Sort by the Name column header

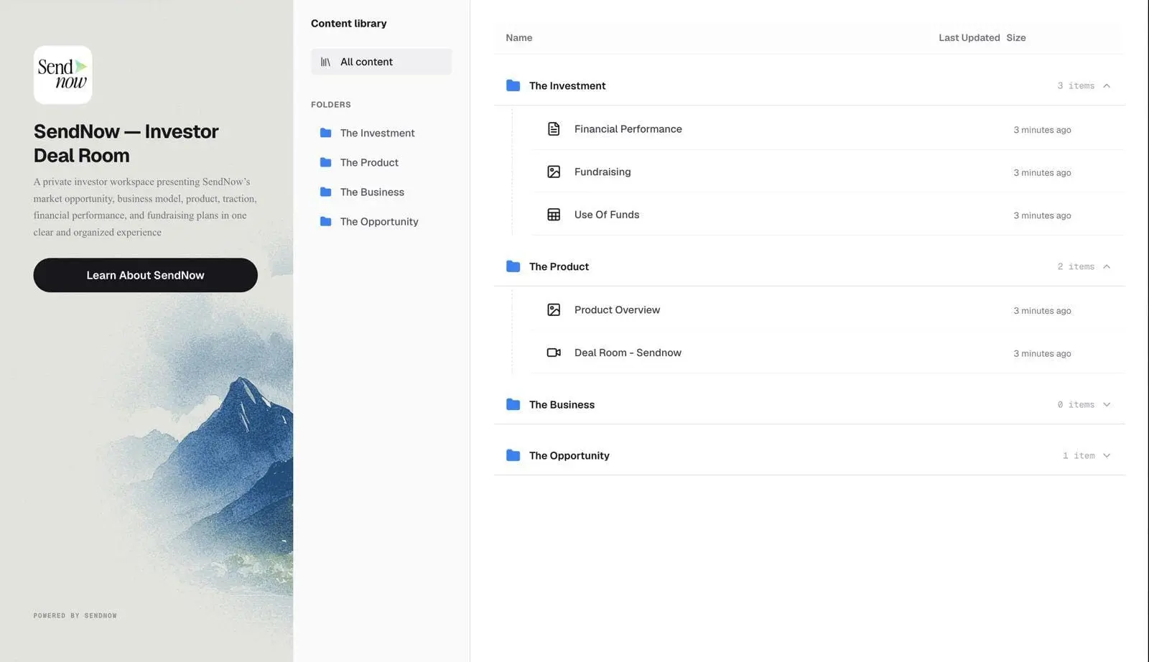click(x=518, y=37)
